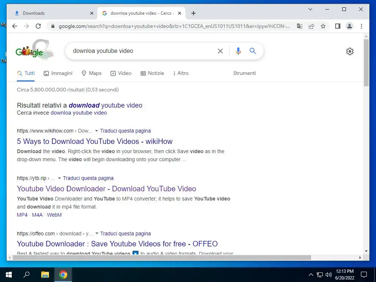Screen dimensions: 376x282
Task: Close the Downloads tab
Action: tap(91, 13)
